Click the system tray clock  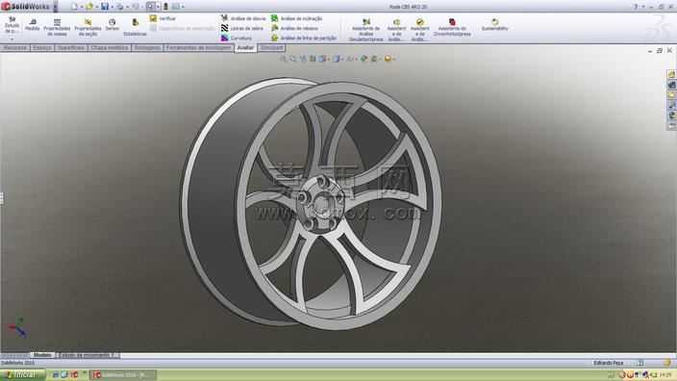[665, 374]
